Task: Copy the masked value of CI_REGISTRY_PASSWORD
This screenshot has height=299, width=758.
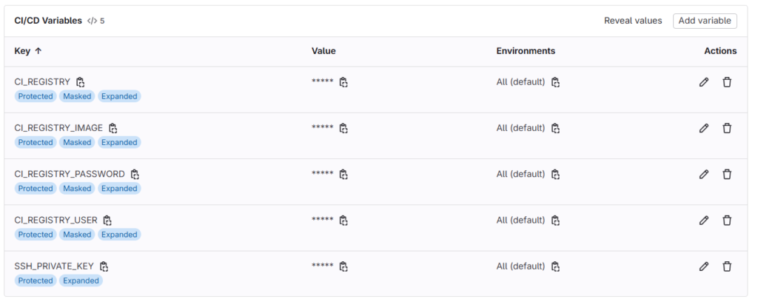Action: (x=343, y=174)
